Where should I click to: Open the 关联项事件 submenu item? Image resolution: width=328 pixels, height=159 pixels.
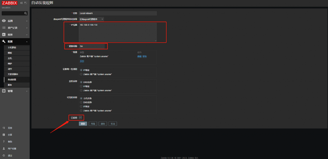17,74
